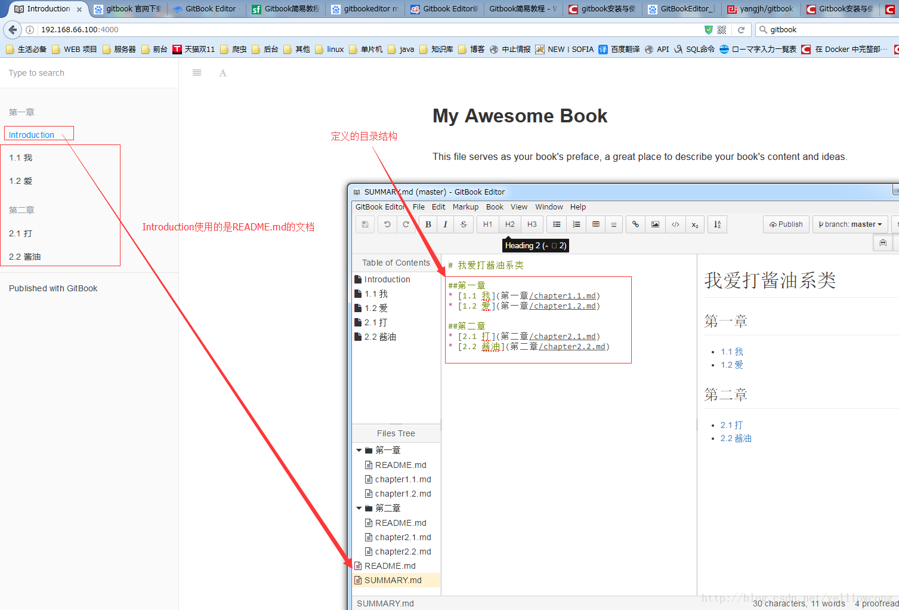Screen dimensions: 899x610
Task: Insert an ordered numbered list
Action: 576,224
